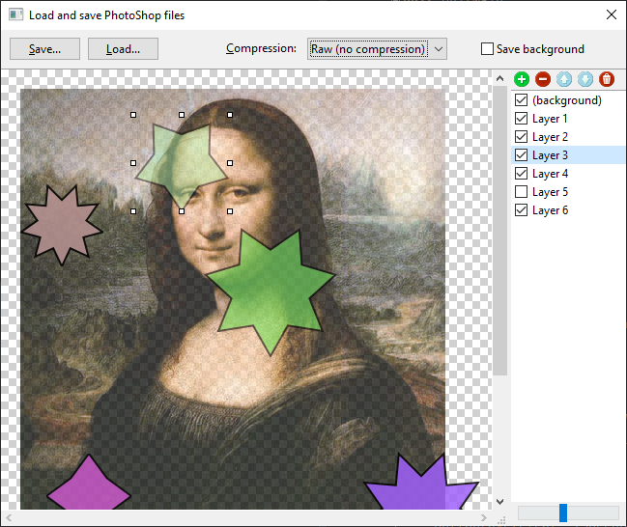The width and height of the screenshot is (627, 527).
Task: Click the red trash delete icon
Action: point(606,79)
